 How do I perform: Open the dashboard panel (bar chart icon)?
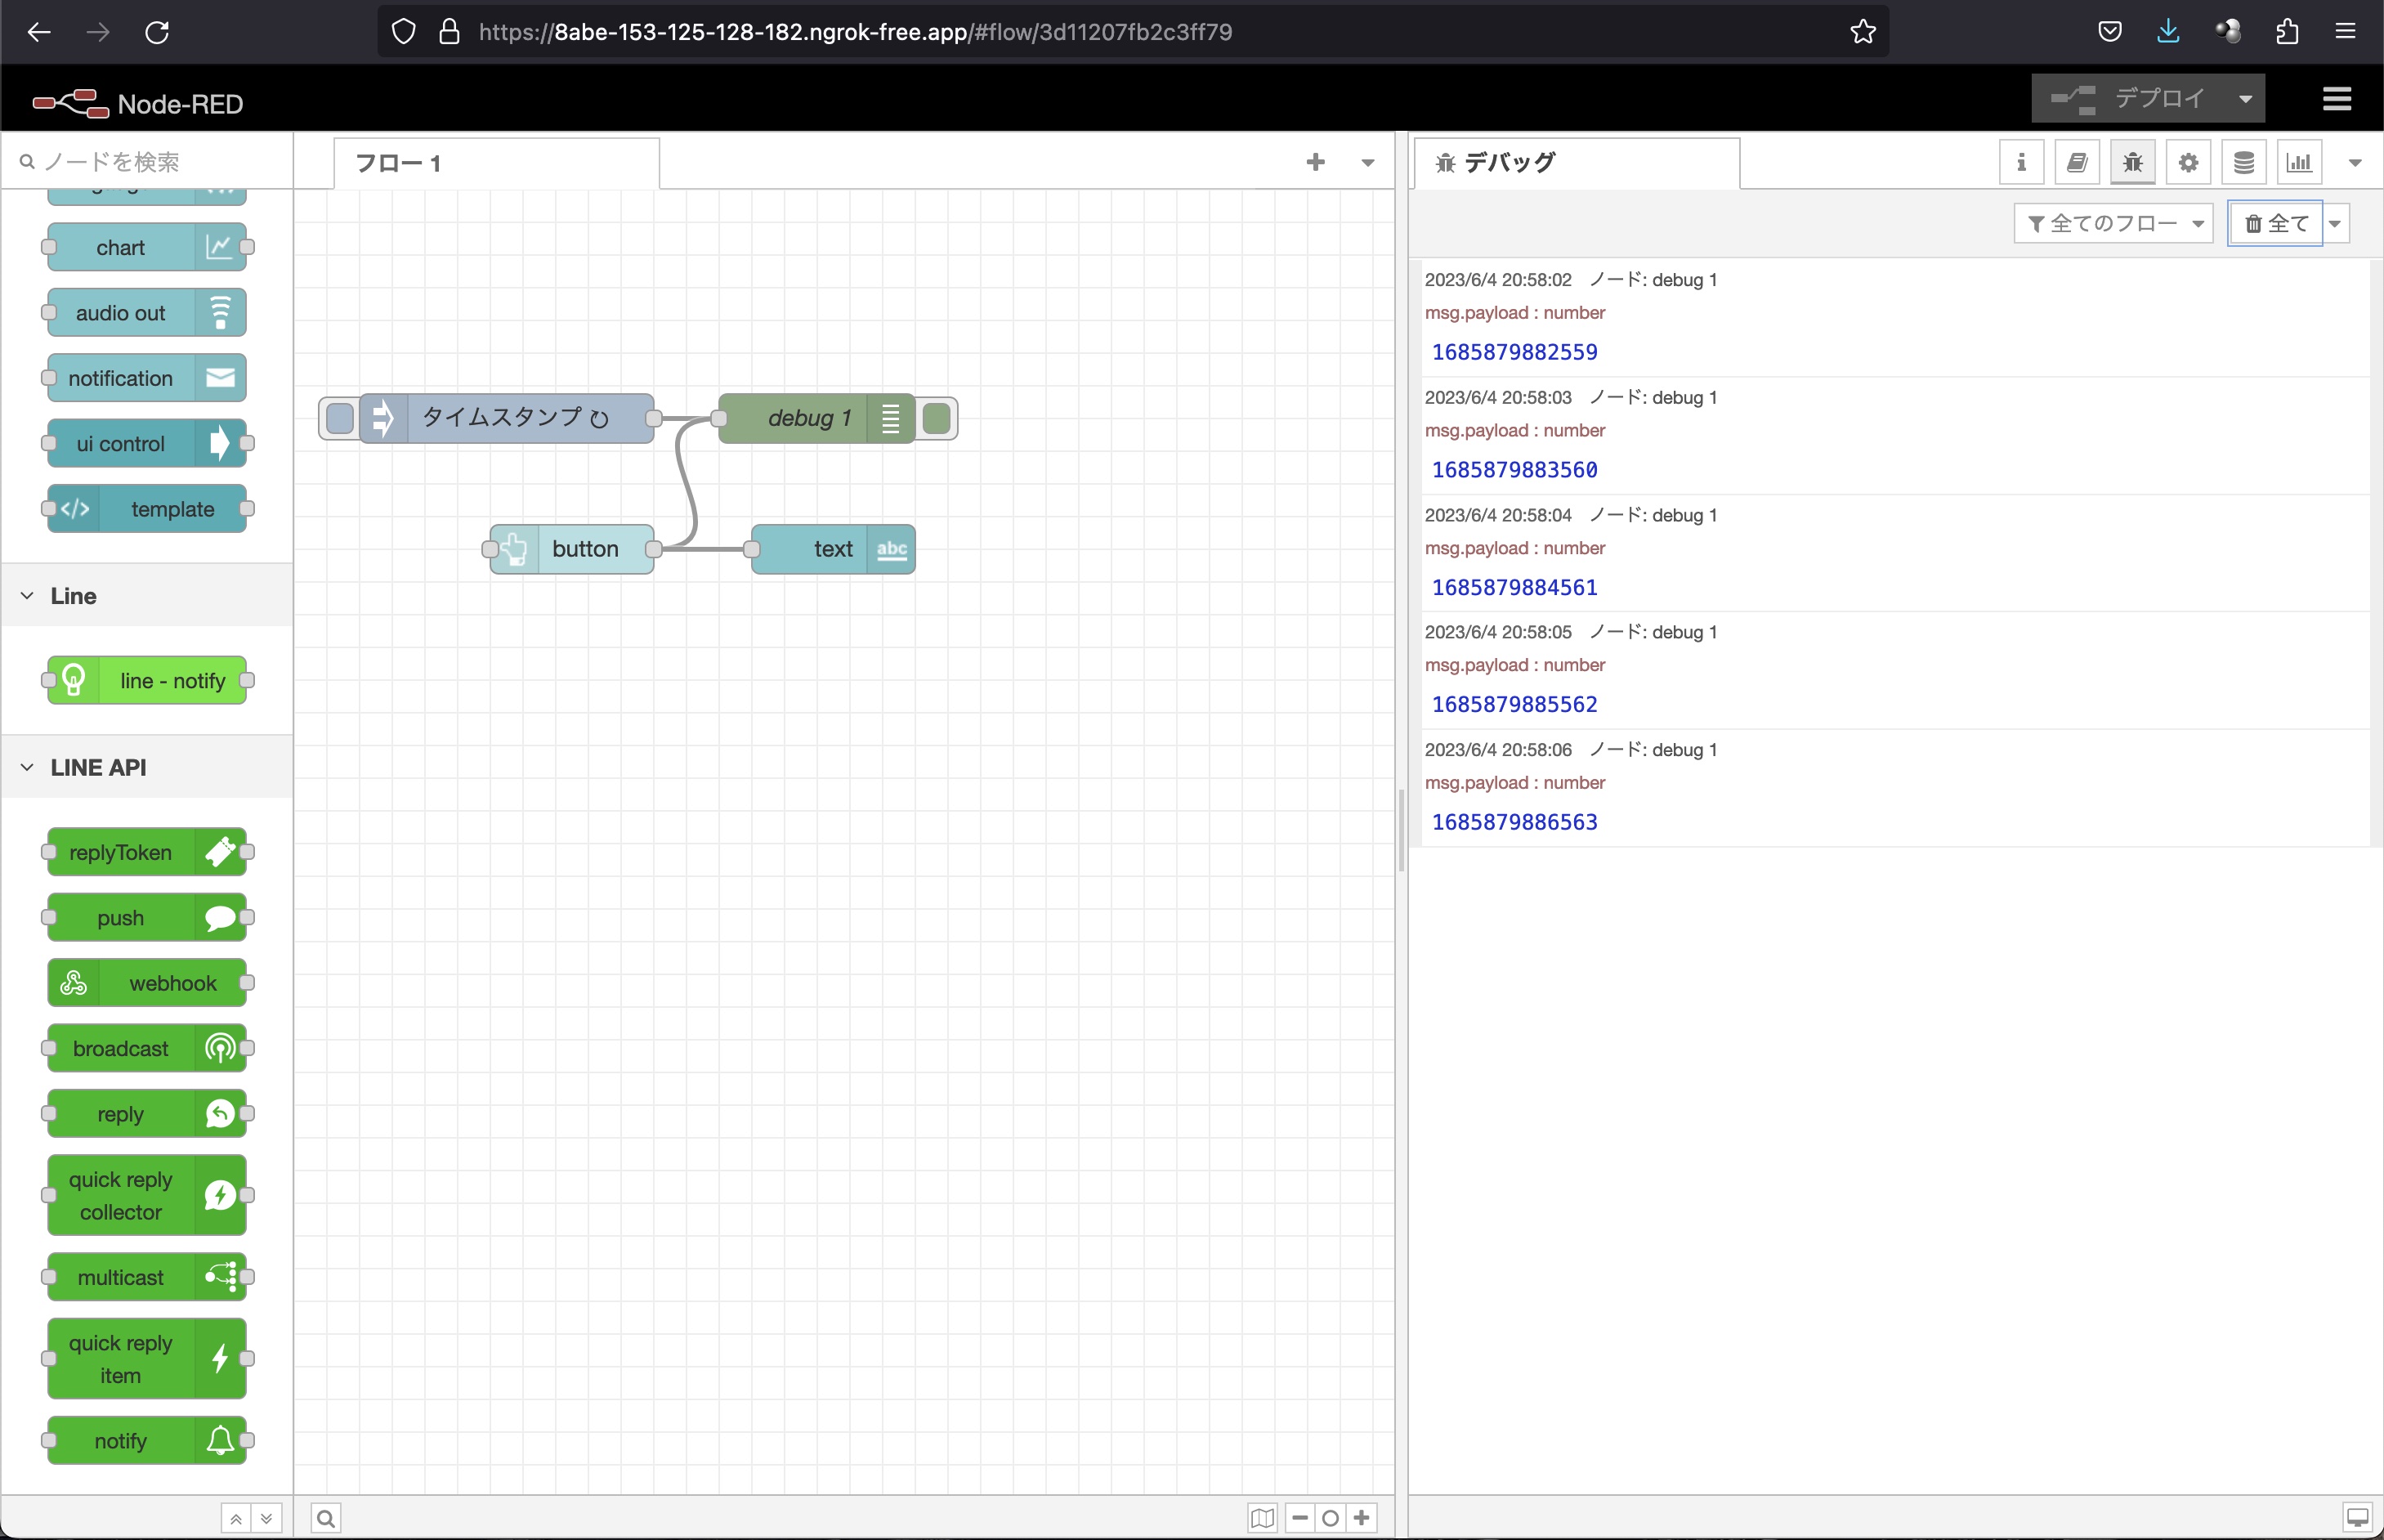(2300, 162)
